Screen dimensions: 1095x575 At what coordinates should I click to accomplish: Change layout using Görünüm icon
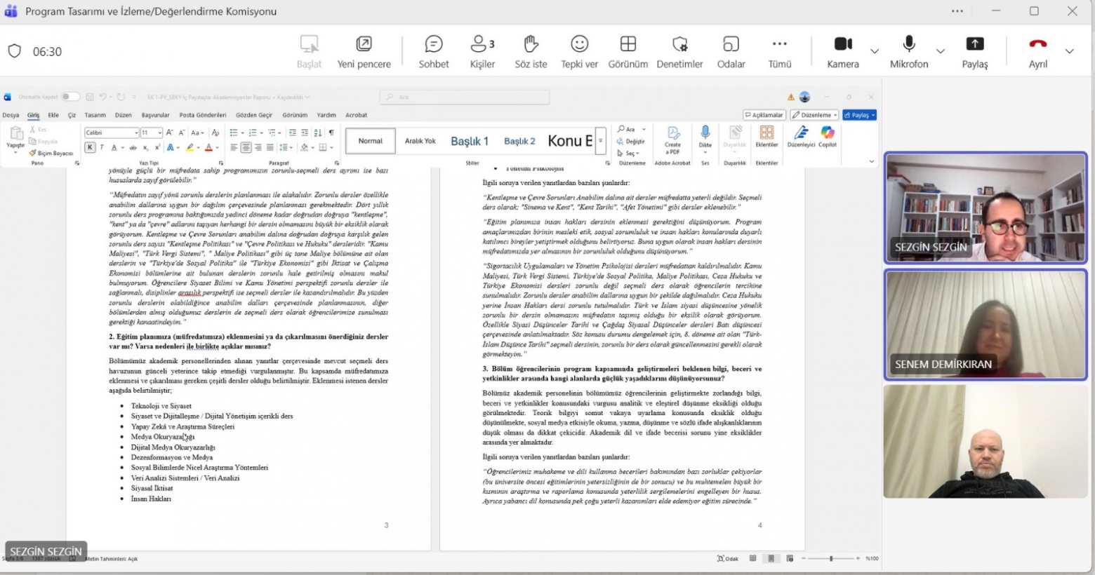628,45
